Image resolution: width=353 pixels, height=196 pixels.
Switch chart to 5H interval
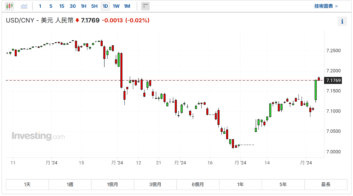(x=94, y=6)
